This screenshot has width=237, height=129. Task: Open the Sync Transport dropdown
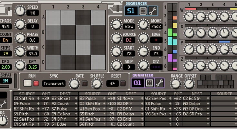pos(54,84)
